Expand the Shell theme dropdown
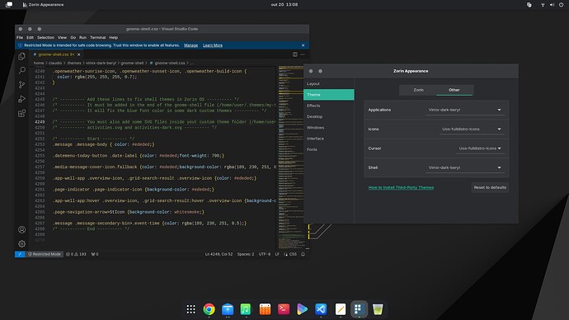This screenshot has height=320, width=569. pos(464,167)
